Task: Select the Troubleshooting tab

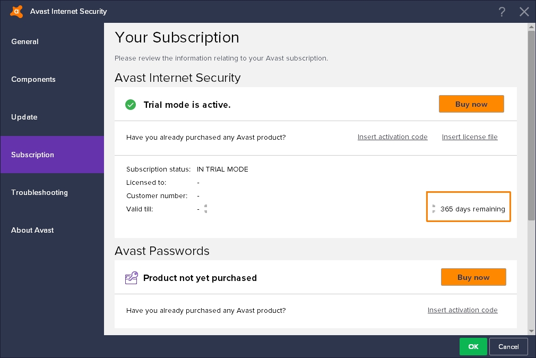Action: pyautogui.click(x=39, y=192)
